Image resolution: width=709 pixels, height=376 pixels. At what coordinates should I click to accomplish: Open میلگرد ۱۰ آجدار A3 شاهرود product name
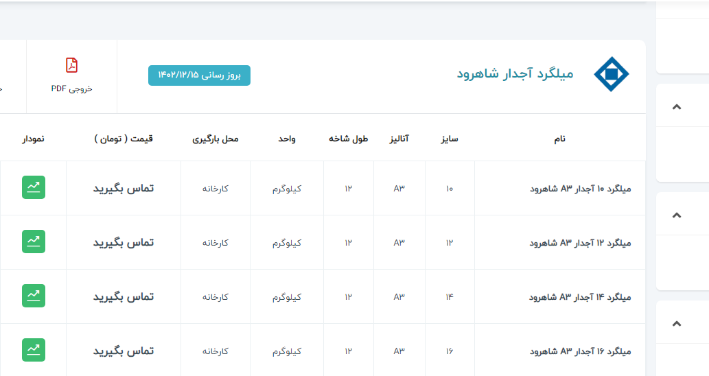(580, 188)
